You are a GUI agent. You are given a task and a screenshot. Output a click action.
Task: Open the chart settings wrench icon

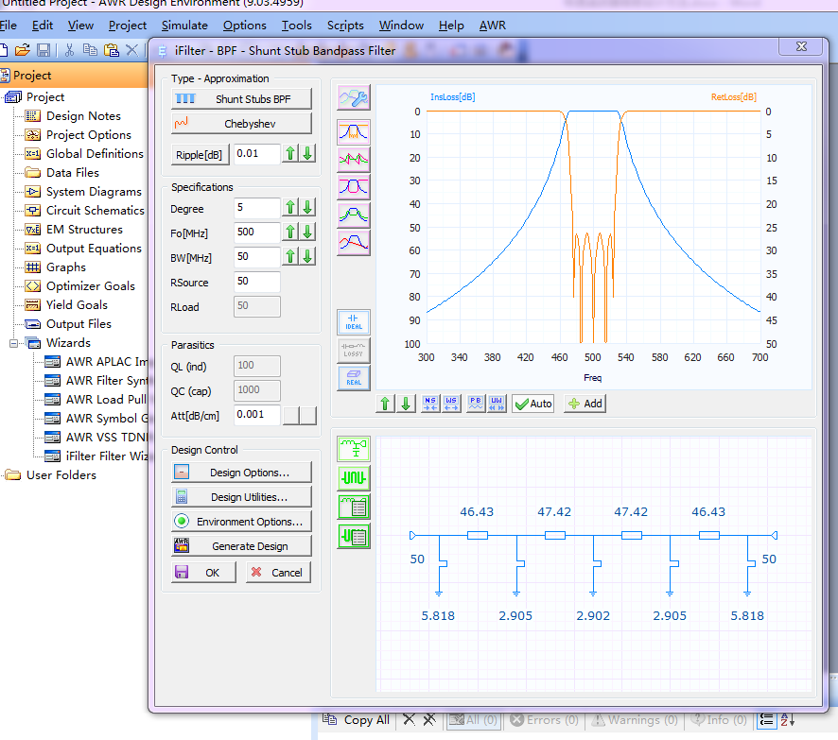coord(354,98)
